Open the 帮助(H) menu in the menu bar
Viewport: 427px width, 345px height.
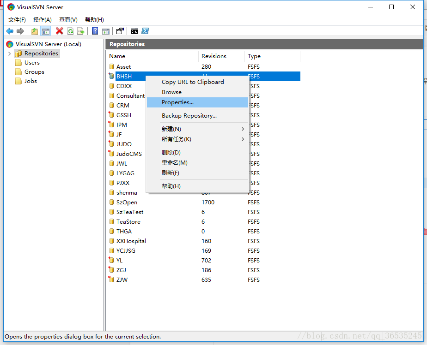(94, 19)
